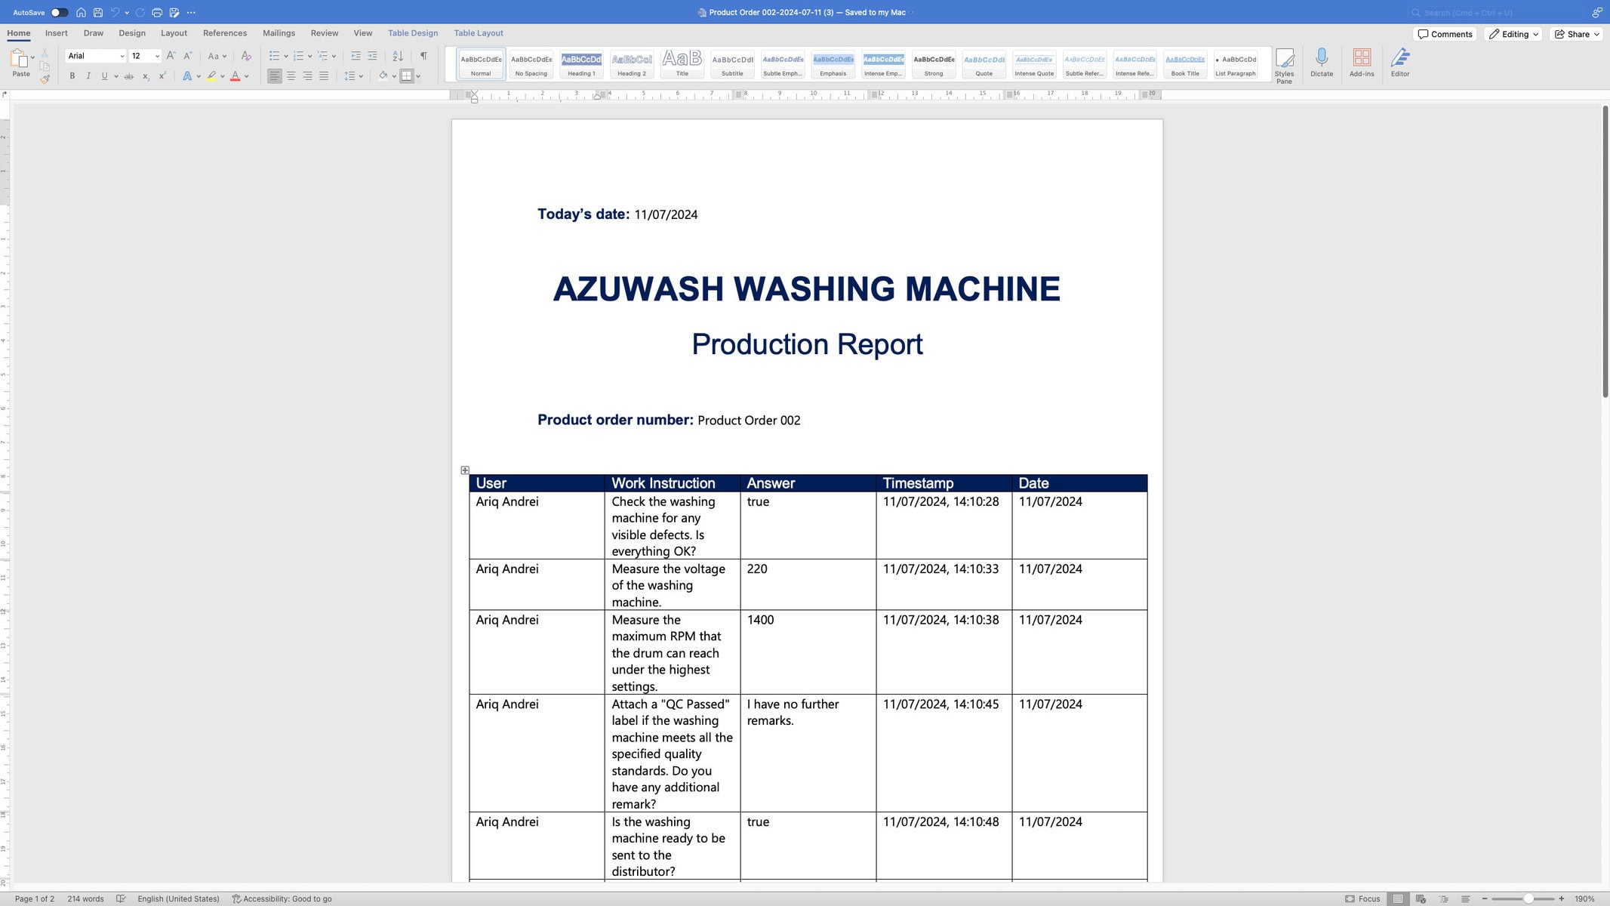Click the Format Painter icon
1610x906 pixels.
(45, 78)
